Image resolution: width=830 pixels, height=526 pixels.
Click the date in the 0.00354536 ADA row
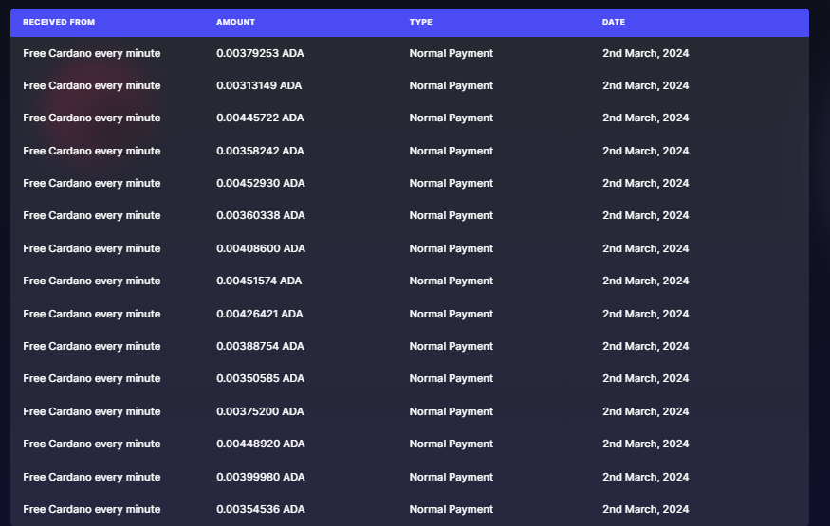(645, 510)
